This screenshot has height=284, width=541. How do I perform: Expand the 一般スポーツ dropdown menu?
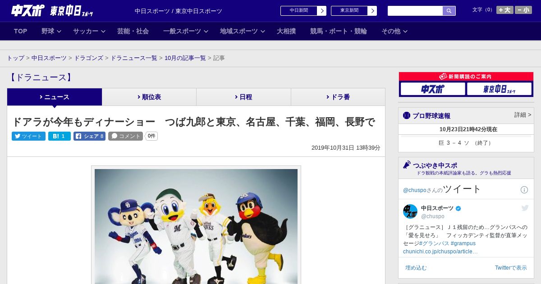tap(185, 31)
